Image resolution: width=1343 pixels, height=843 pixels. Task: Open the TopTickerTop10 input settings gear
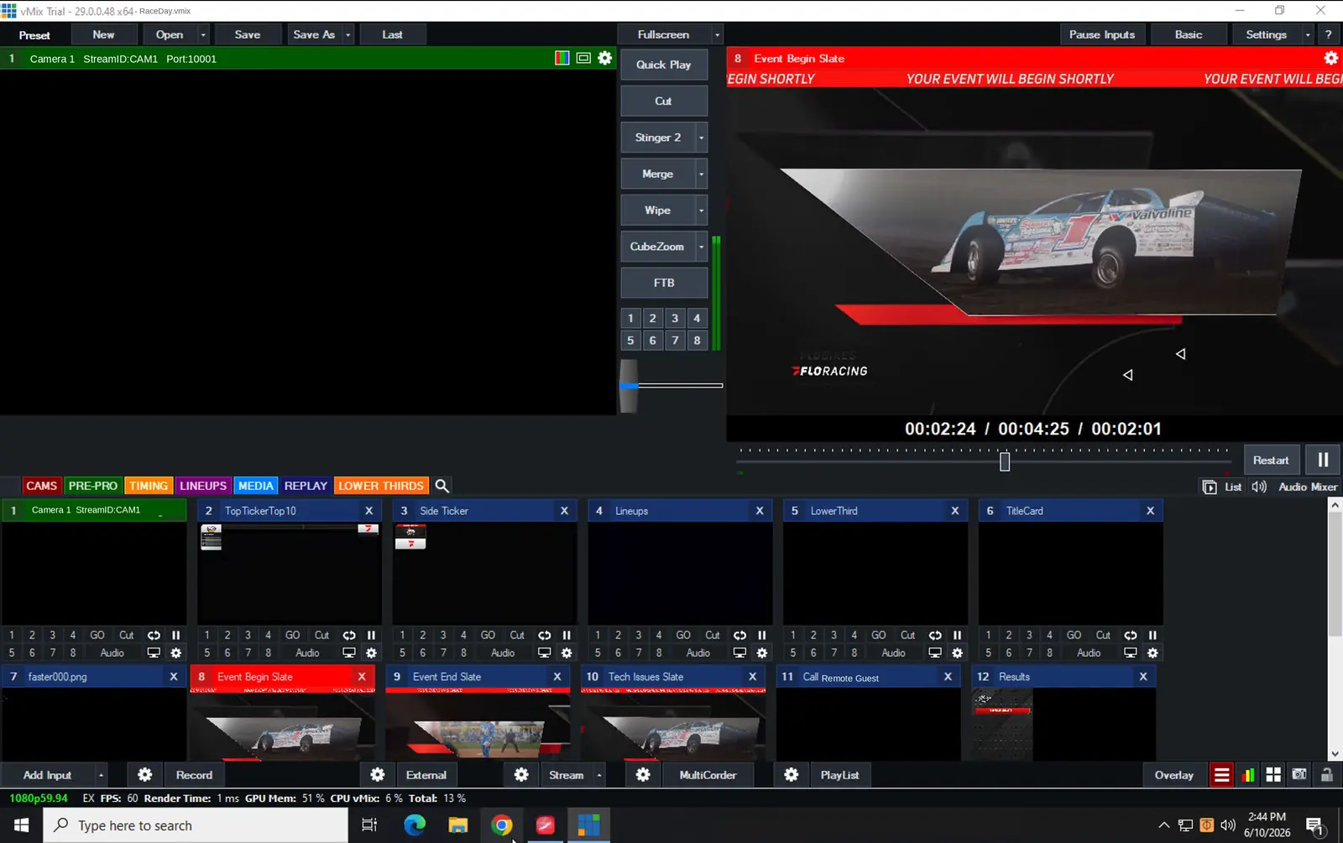click(x=371, y=653)
